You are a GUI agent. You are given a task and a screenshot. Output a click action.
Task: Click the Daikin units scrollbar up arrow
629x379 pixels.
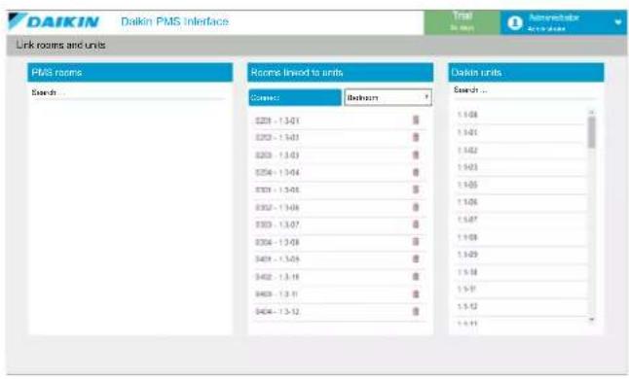point(592,112)
